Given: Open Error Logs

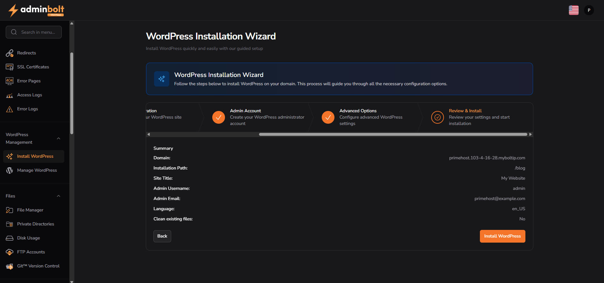Looking at the screenshot, I should pyautogui.click(x=34, y=109).
